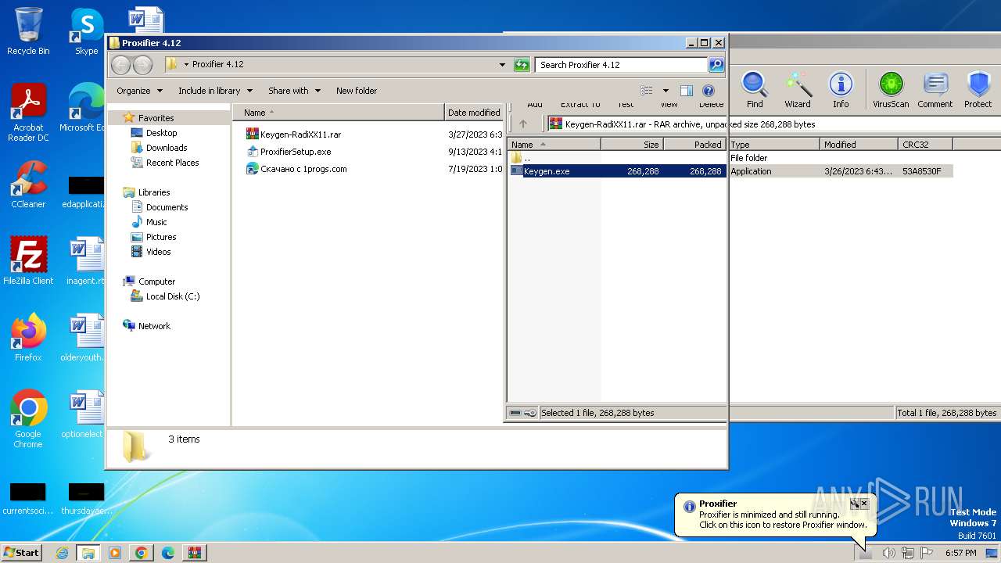Click the search magnifier in Explorer
Viewport: 1001px width, 563px height.
tap(716, 65)
